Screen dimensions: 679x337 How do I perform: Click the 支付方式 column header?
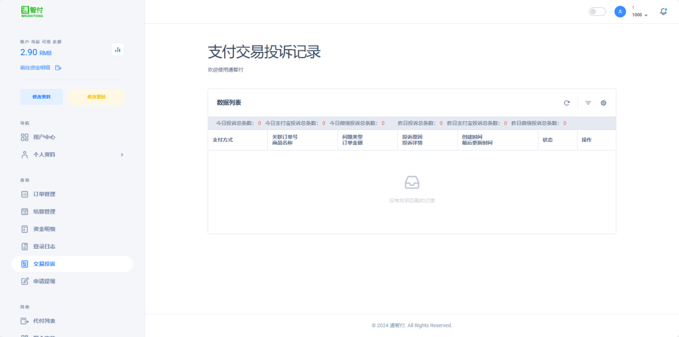(x=223, y=140)
